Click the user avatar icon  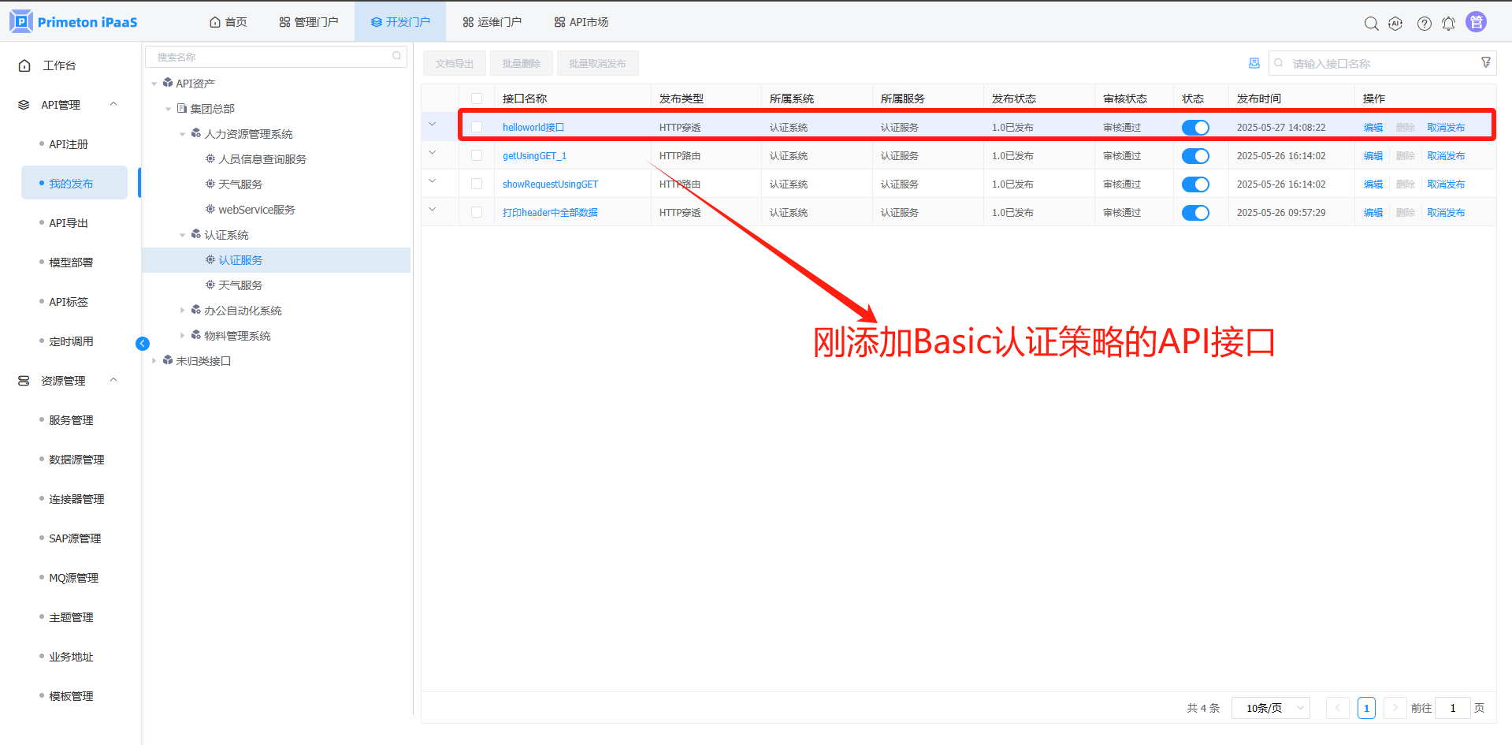(1476, 22)
